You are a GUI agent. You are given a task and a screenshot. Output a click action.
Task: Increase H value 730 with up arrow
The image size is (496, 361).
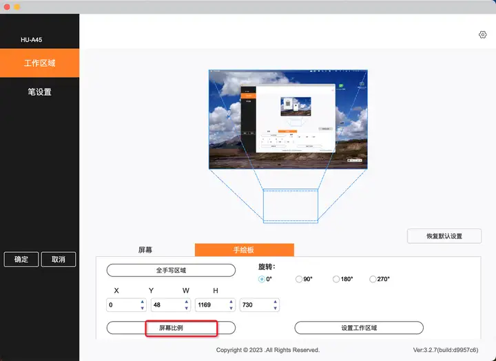pyautogui.click(x=276, y=302)
